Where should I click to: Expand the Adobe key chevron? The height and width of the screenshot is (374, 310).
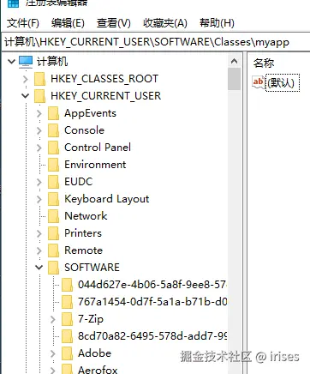pyautogui.click(x=53, y=353)
